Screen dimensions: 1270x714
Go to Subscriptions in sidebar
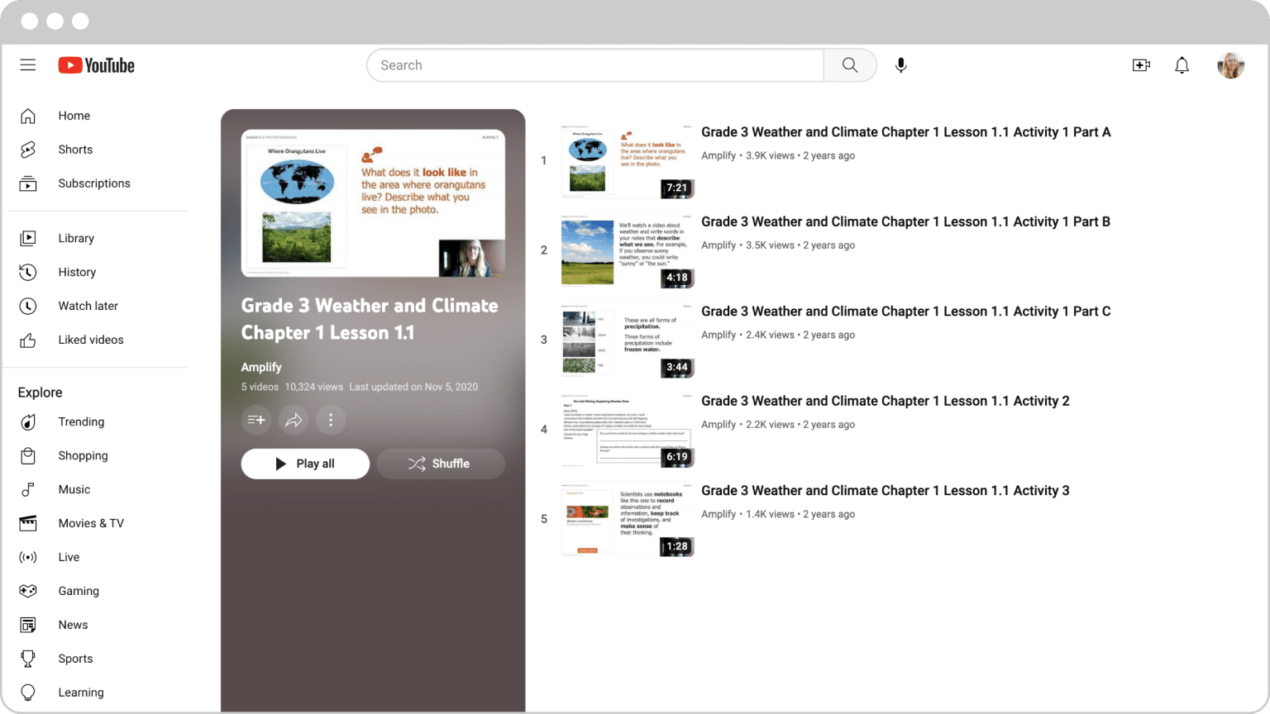(93, 183)
